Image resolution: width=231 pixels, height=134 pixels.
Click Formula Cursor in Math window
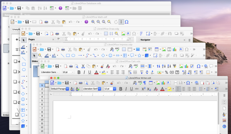[121, 22]
